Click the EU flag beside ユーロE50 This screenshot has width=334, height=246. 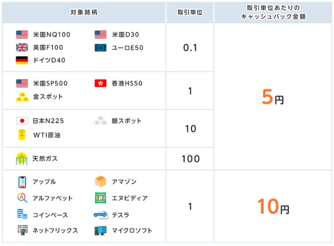click(100, 47)
